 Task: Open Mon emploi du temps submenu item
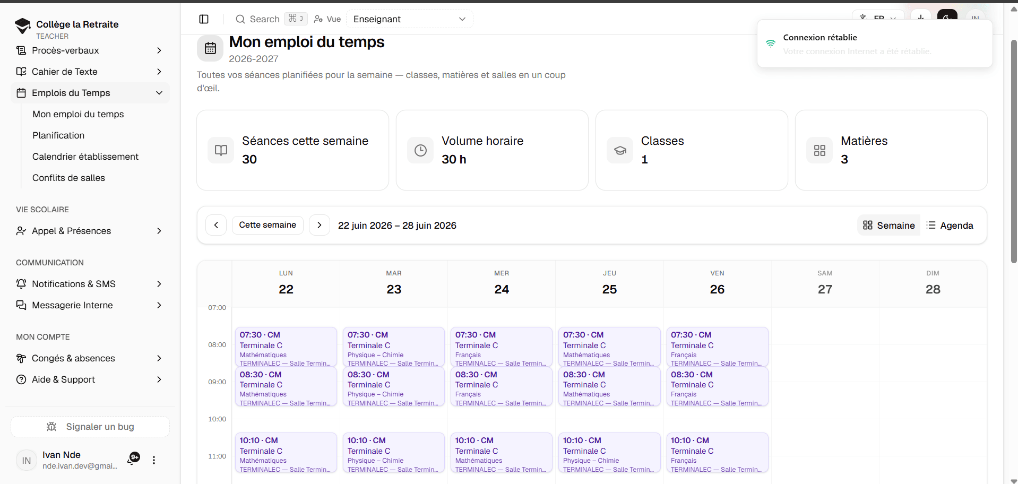(x=78, y=114)
